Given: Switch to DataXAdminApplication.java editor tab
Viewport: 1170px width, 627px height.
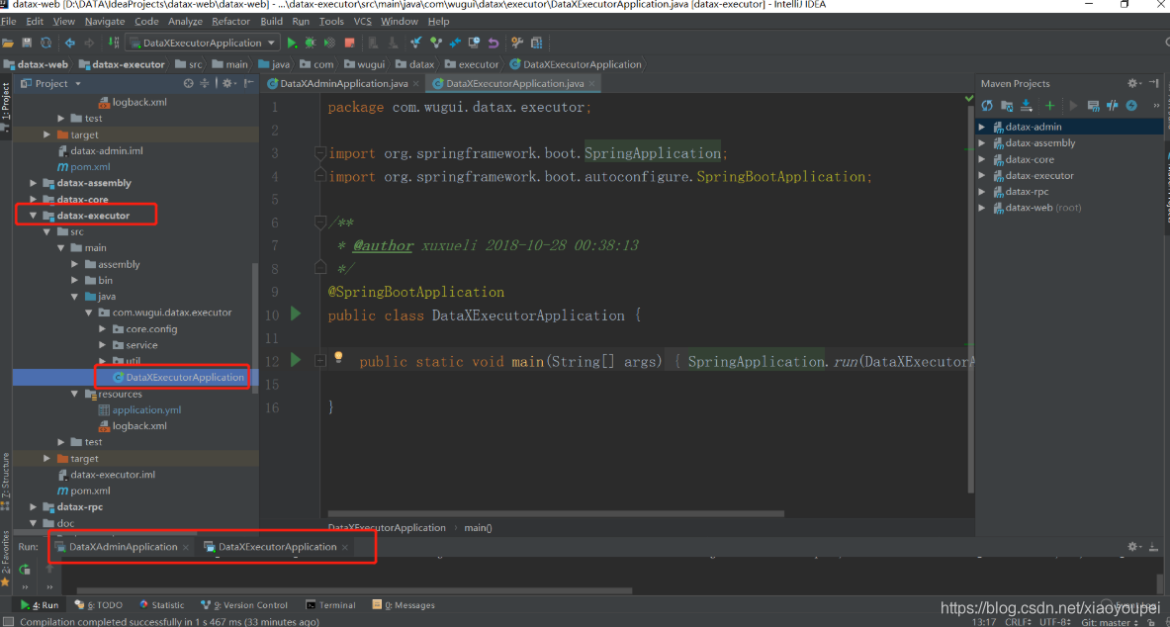Looking at the screenshot, I should (343, 84).
